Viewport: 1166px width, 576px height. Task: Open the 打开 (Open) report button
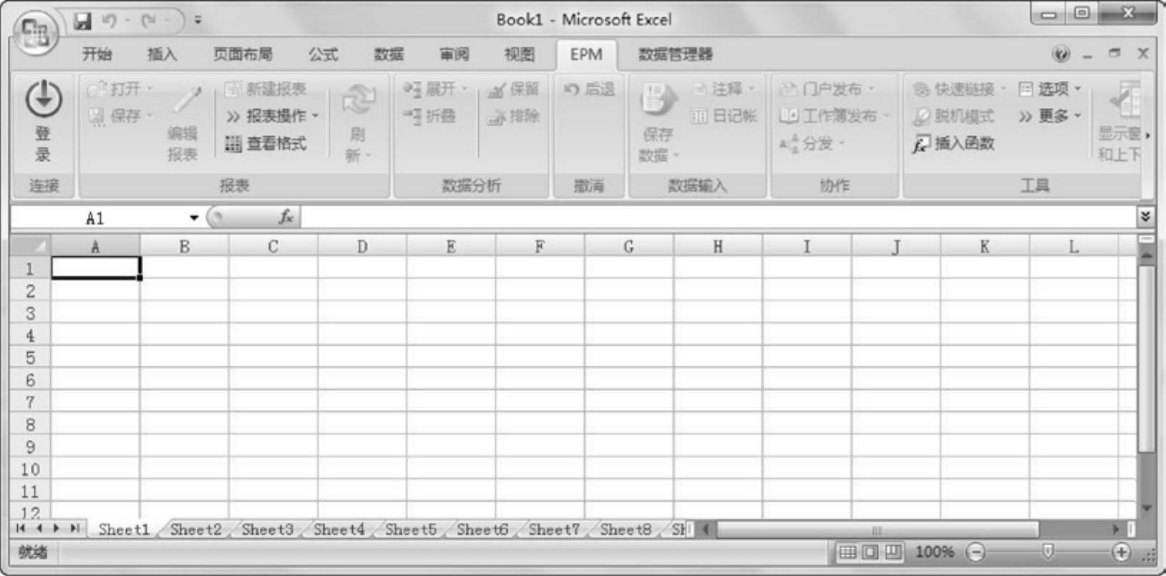tap(120, 89)
